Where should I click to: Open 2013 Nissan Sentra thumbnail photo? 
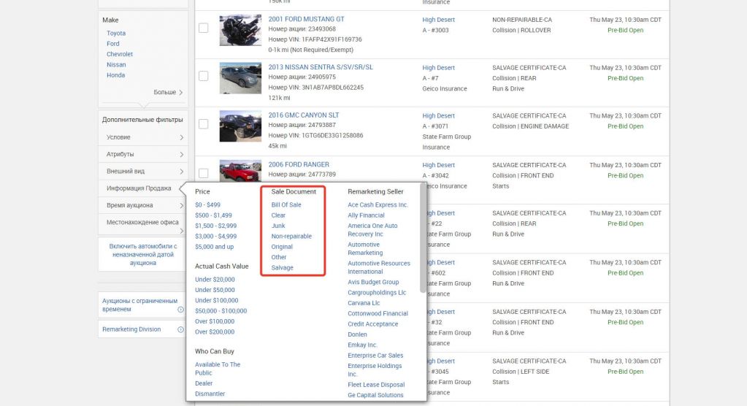(240, 78)
